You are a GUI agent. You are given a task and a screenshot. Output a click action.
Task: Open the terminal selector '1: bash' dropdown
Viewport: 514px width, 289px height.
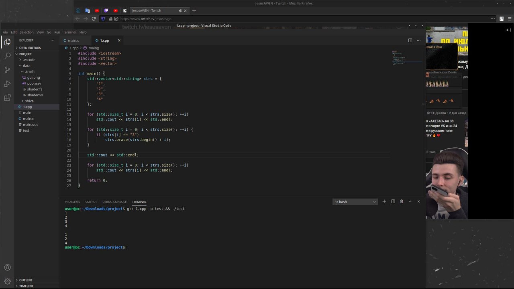[355, 201]
